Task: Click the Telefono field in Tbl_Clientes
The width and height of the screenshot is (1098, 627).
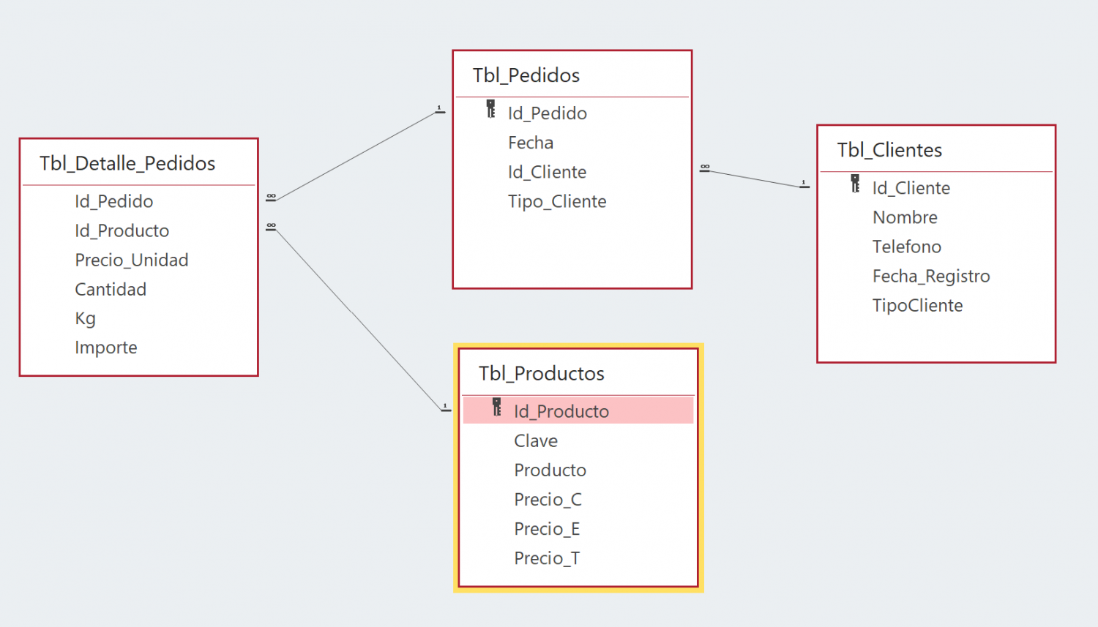Action: pos(907,247)
